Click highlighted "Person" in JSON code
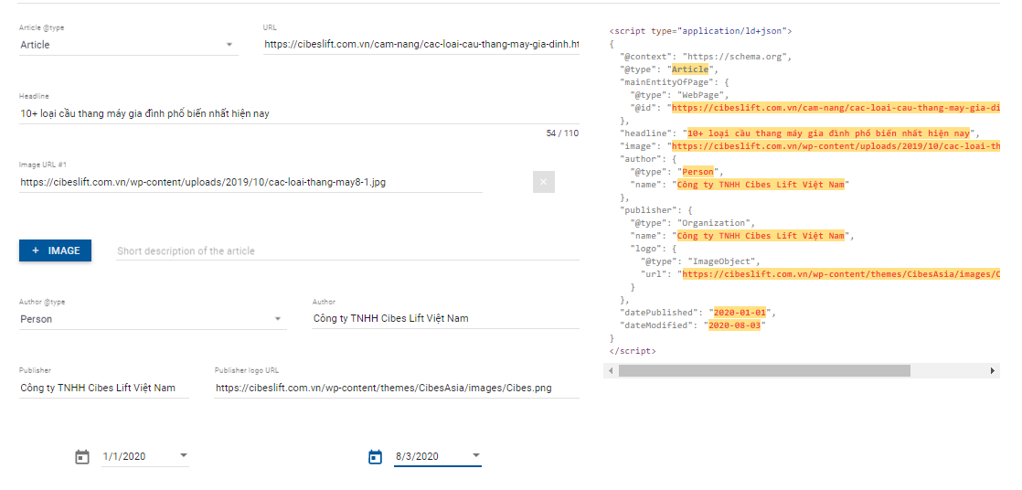The height and width of the screenshot is (490, 1022). (697, 172)
